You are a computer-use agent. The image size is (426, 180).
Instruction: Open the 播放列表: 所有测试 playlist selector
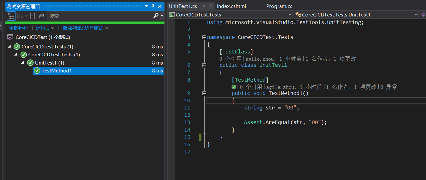point(85,28)
